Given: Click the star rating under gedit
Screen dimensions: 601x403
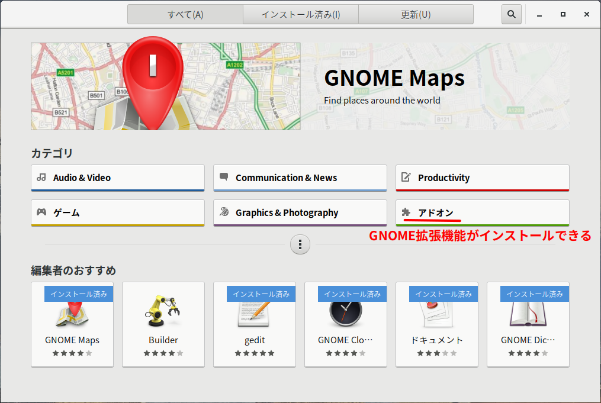Looking at the screenshot, I should 255,353.
